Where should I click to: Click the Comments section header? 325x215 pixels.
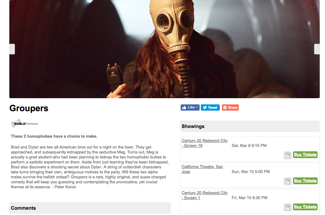(x=90, y=208)
